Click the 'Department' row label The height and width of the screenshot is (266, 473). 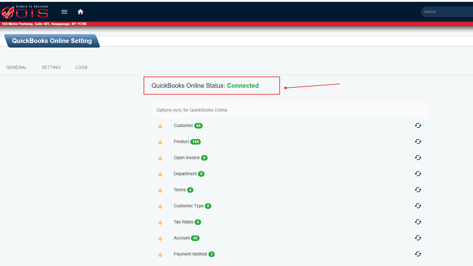click(x=185, y=174)
